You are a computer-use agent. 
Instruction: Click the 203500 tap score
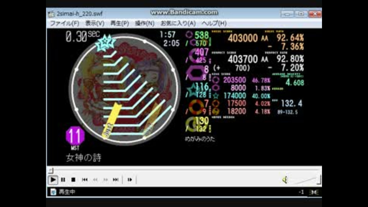tap(235, 80)
